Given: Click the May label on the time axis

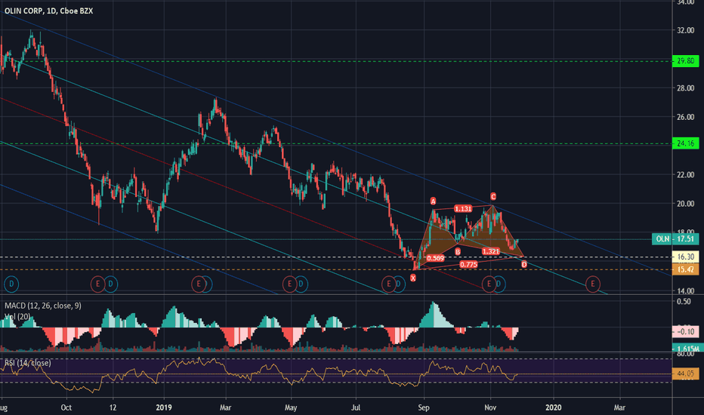Looking at the screenshot, I should pos(291,407).
